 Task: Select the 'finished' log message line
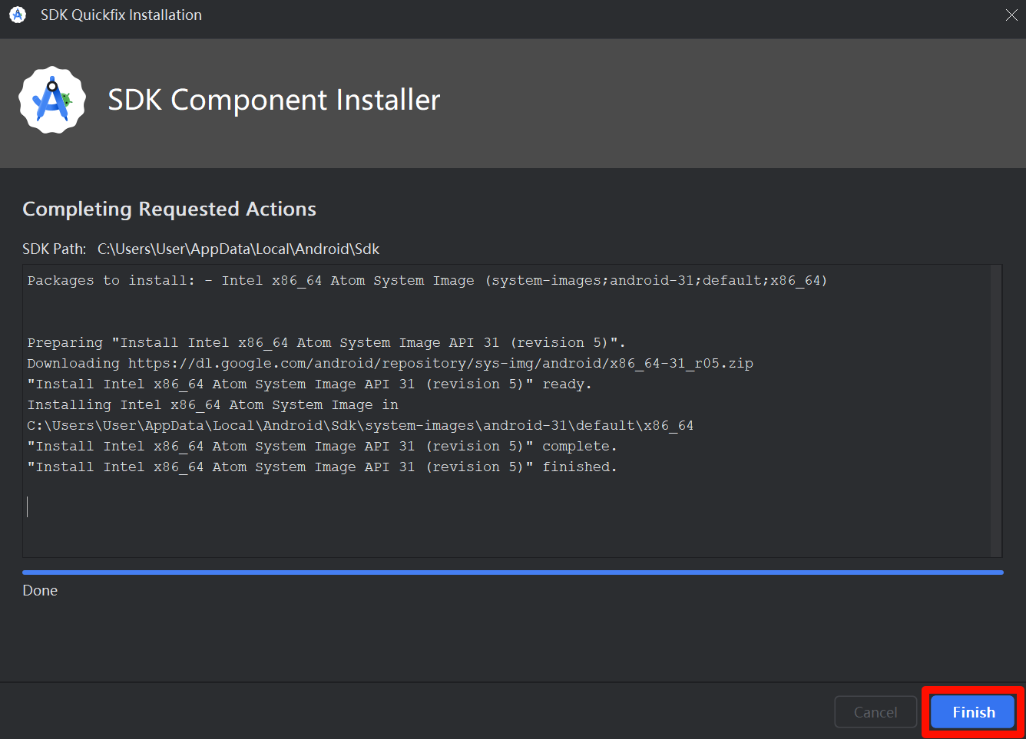click(x=323, y=467)
